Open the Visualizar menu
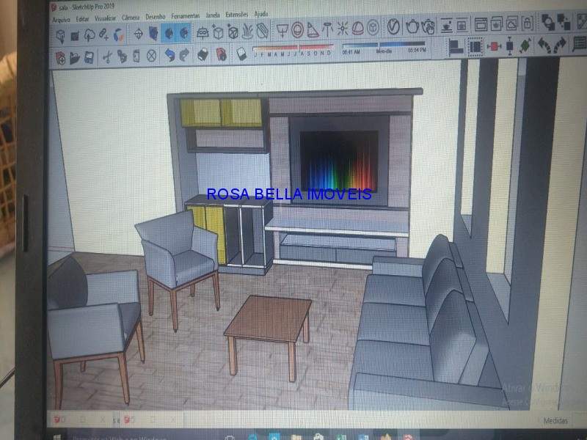 tap(105, 18)
